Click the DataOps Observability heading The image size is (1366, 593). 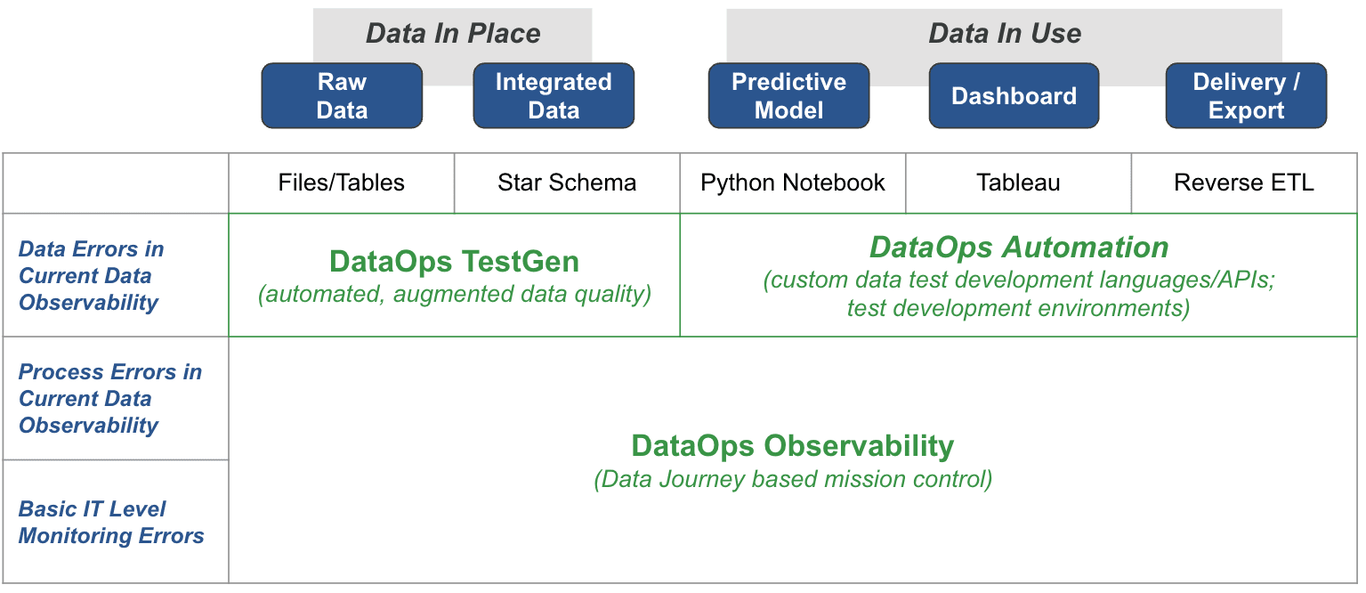(792, 445)
